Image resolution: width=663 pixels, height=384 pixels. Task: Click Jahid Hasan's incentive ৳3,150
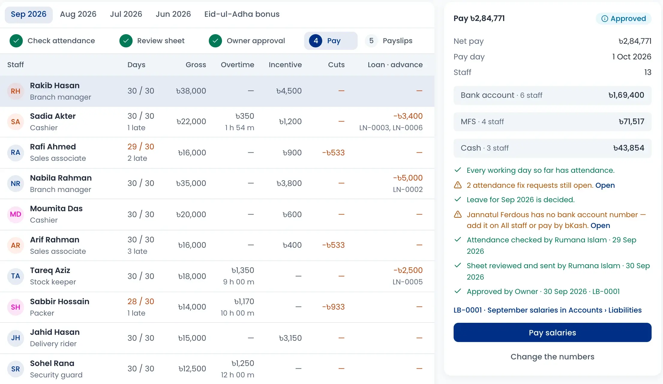[x=290, y=338]
